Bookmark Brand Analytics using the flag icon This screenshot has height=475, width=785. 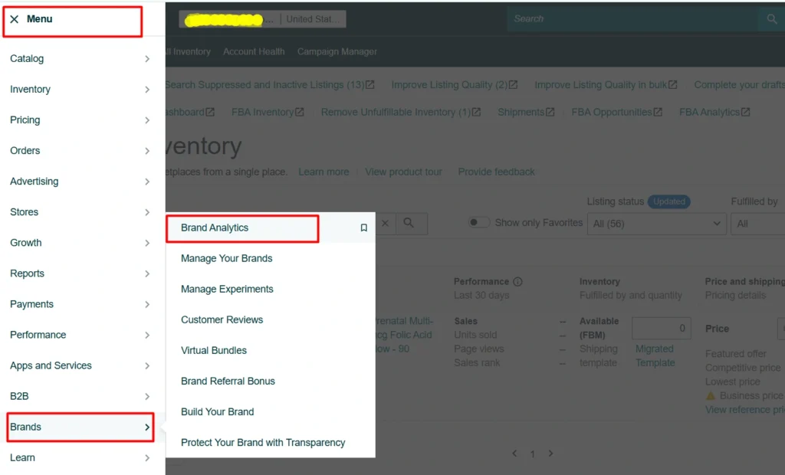363,227
